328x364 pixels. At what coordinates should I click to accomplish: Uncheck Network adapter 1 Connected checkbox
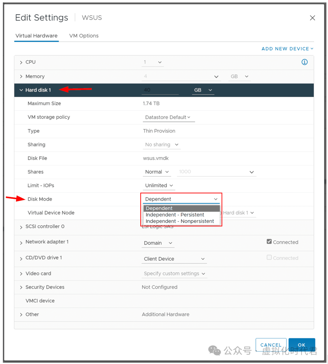(x=269, y=241)
